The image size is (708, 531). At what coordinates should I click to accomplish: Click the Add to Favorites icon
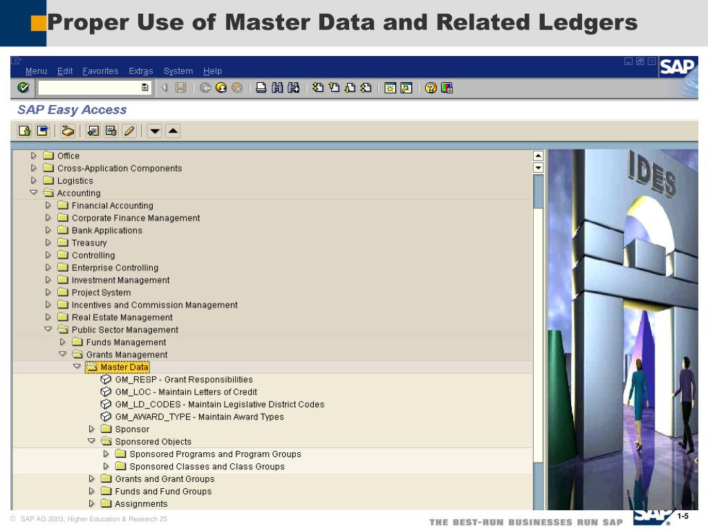[93, 131]
